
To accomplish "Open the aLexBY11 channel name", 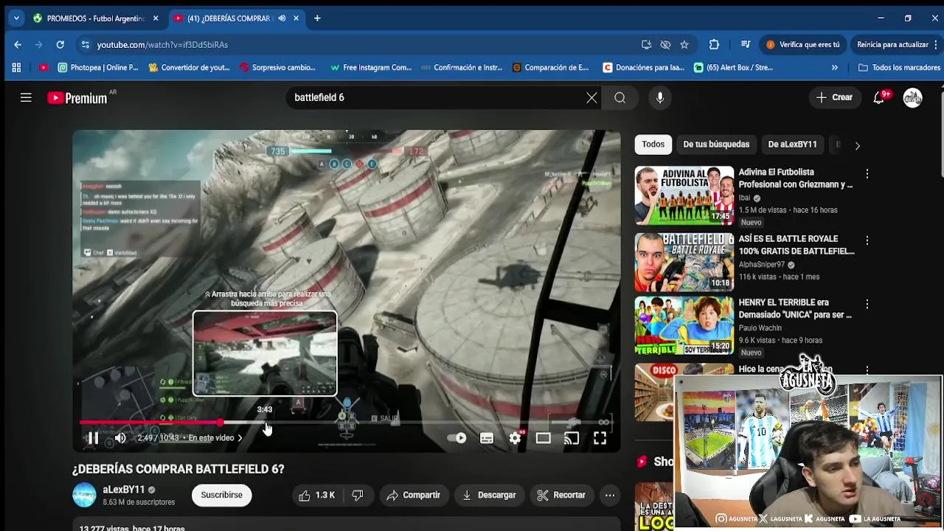I will pyautogui.click(x=124, y=490).
